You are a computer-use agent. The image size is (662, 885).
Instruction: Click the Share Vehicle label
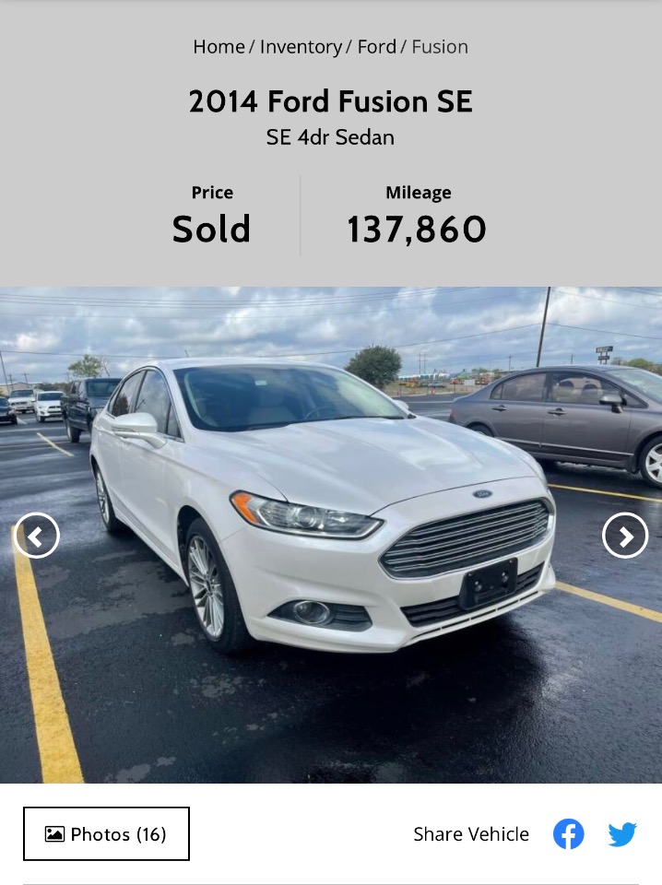471,833
